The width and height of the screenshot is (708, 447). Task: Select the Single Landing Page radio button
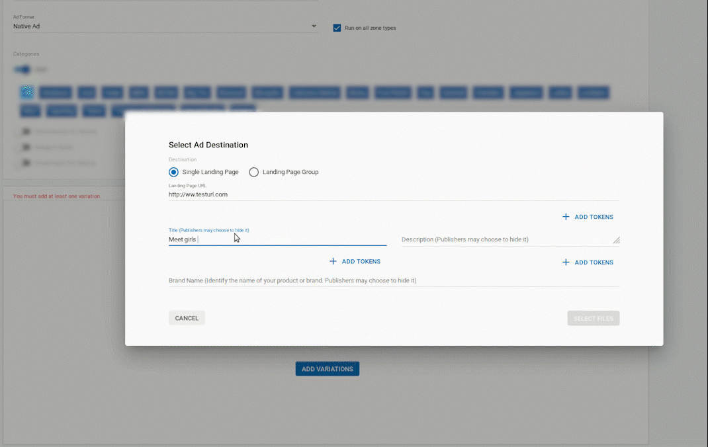pyautogui.click(x=173, y=171)
